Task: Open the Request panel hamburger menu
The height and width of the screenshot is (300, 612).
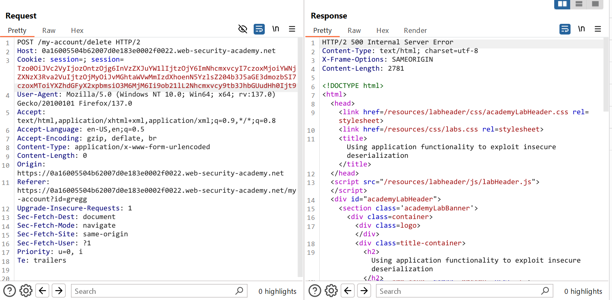Action: pyautogui.click(x=292, y=29)
